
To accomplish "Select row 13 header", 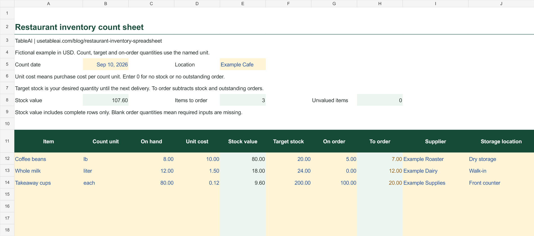I will (7, 170).
